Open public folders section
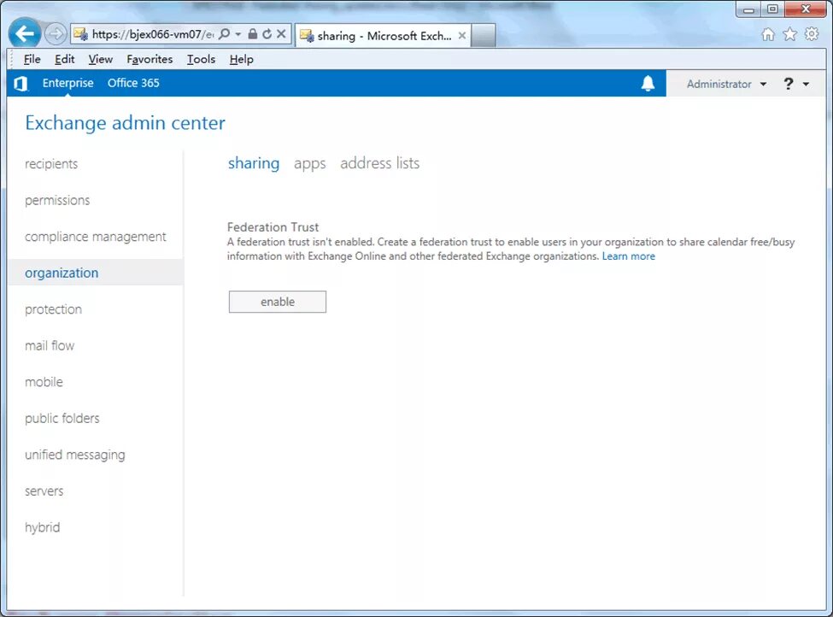The image size is (833, 617). 62,418
